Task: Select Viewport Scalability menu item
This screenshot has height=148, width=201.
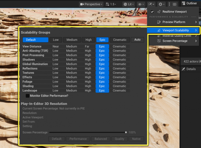Action: 173,30
